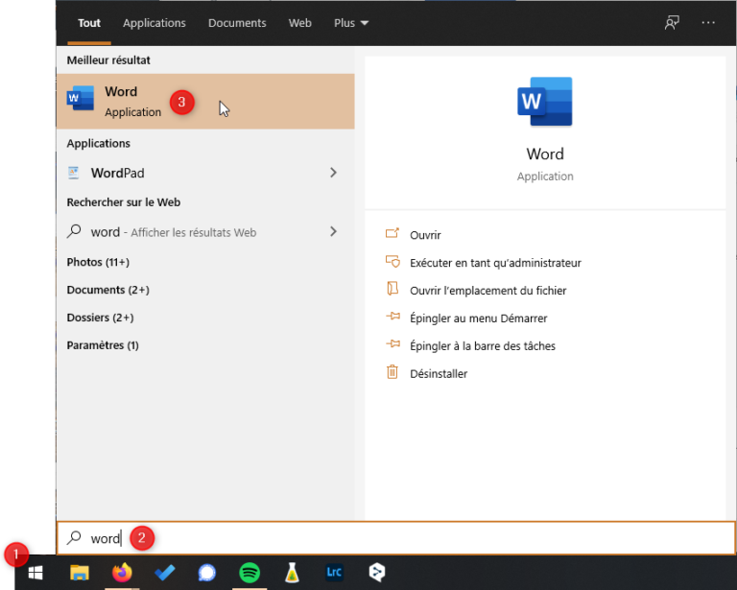This screenshot has width=737, height=590.
Task: Click the trash icon beside Désinstaller
Action: click(392, 372)
